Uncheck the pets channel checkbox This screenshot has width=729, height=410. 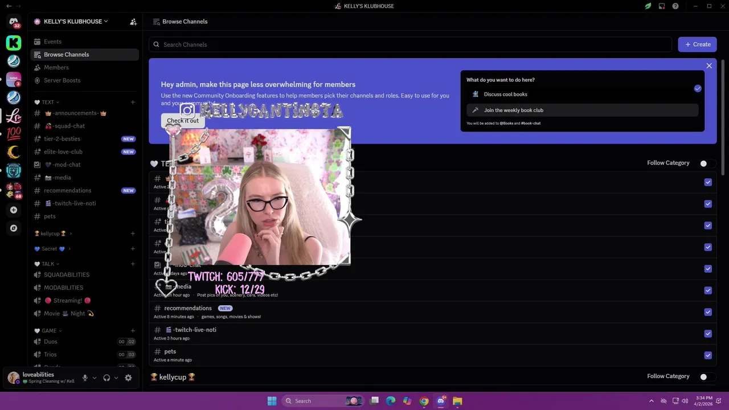[x=708, y=355]
